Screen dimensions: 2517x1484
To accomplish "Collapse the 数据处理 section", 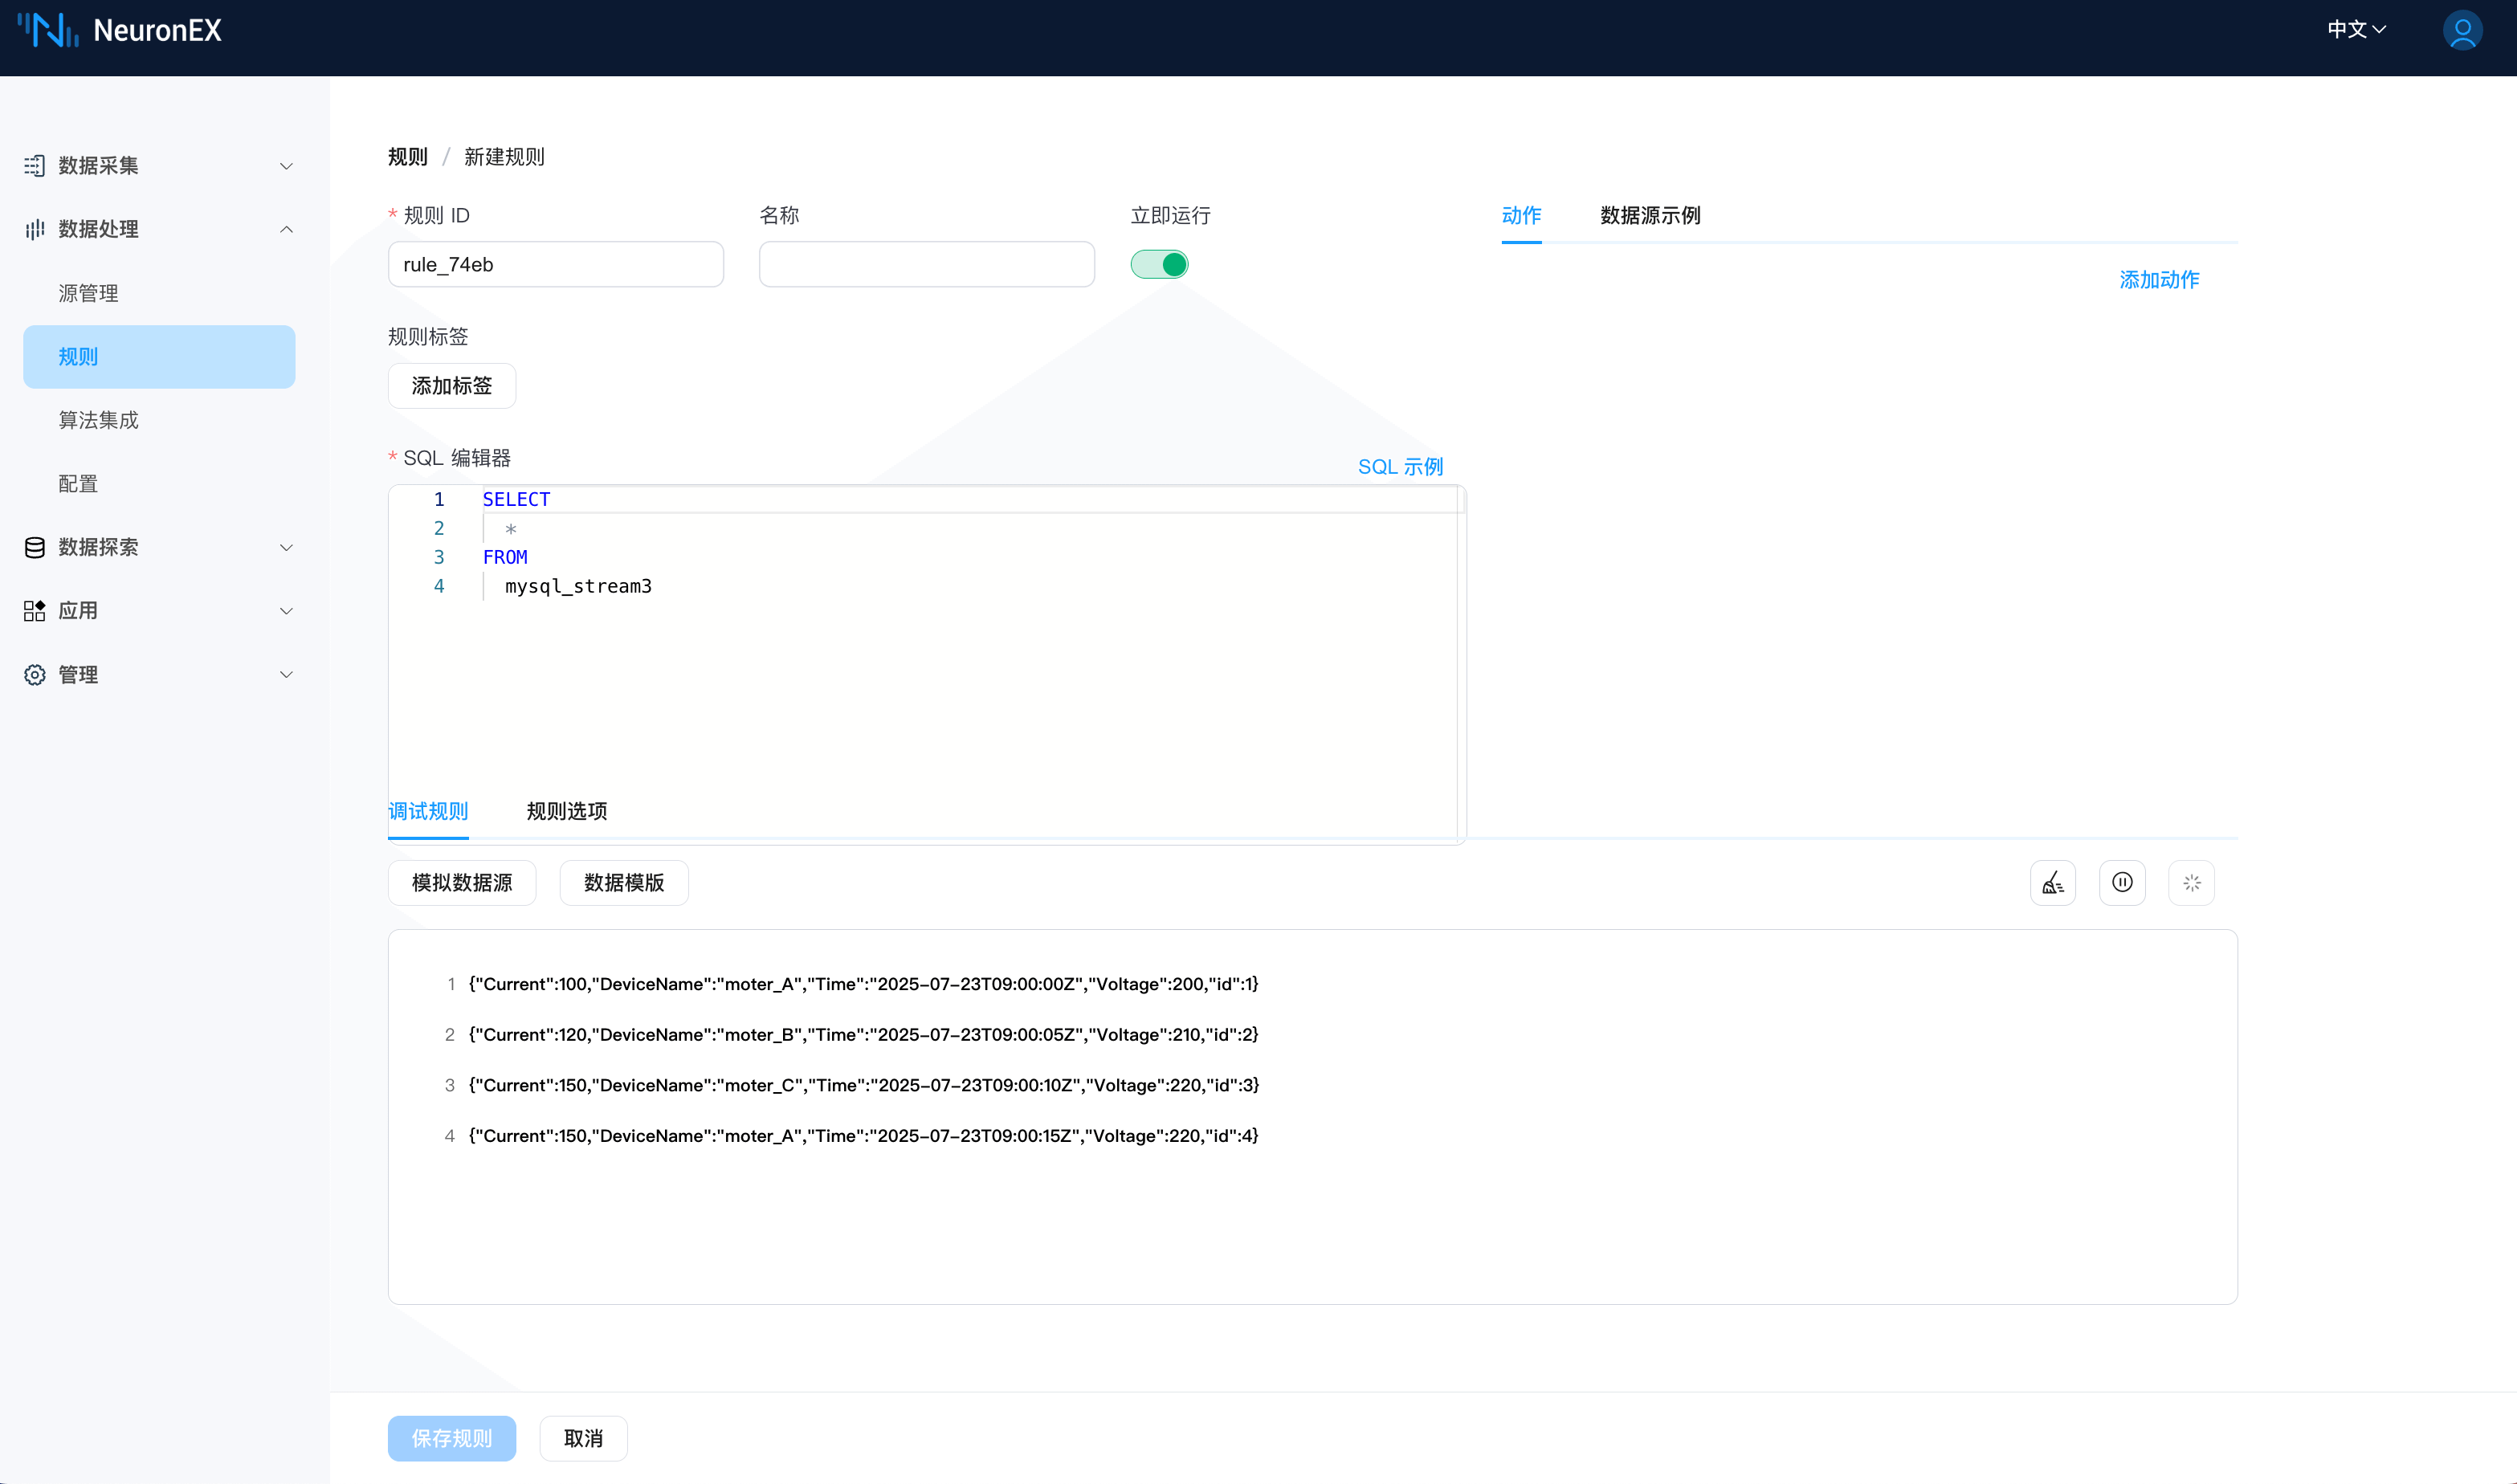I will point(287,229).
